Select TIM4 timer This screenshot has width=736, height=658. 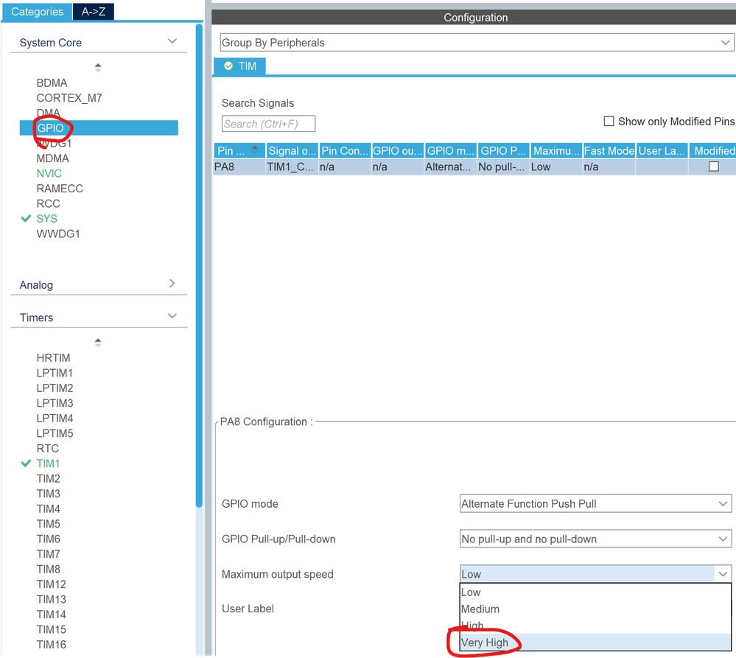pos(48,508)
